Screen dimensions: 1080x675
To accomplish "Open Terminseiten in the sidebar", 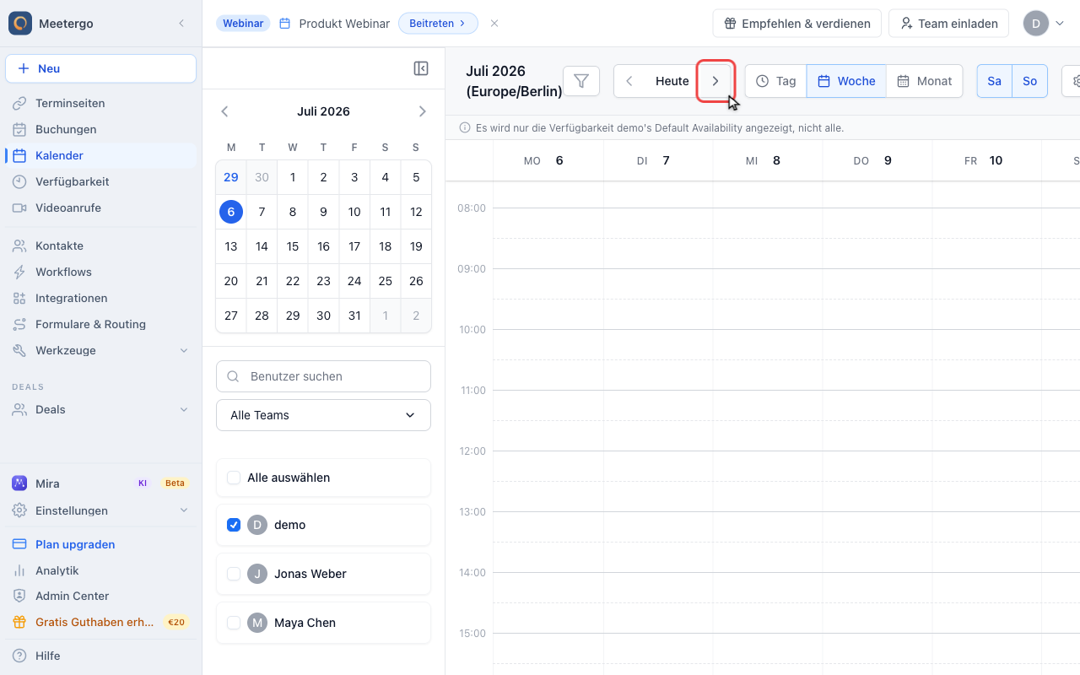I will tap(101, 103).
